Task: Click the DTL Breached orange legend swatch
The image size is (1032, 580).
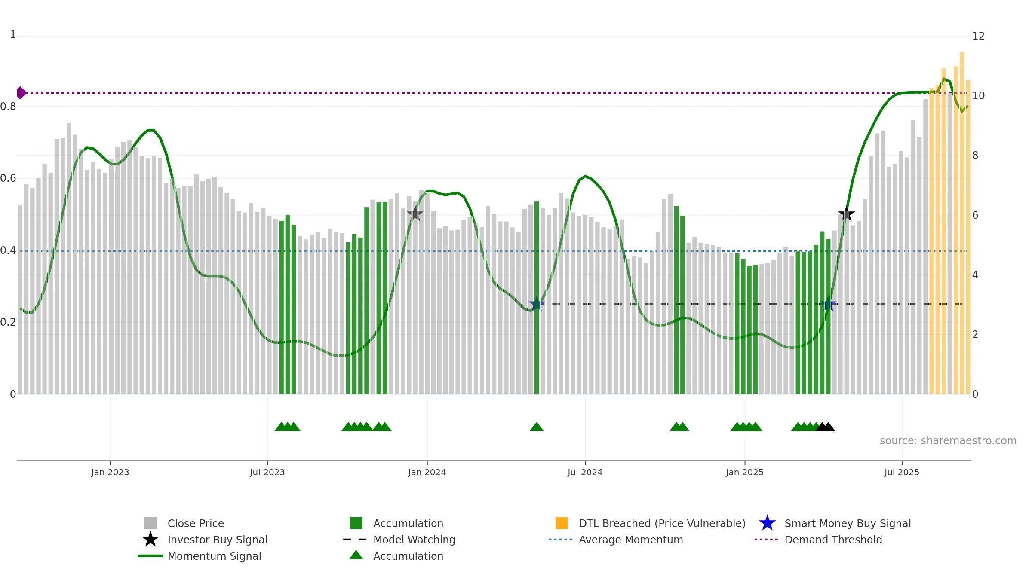Action: click(562, 523)
